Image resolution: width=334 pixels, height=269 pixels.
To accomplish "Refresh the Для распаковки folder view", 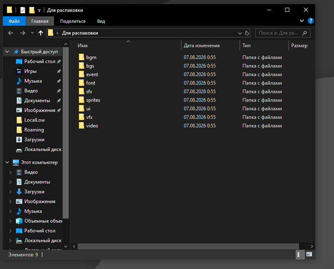I will pos(247,33).
